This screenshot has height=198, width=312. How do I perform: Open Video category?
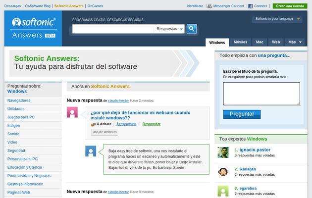pyautogui.click(x=12, y=143)
